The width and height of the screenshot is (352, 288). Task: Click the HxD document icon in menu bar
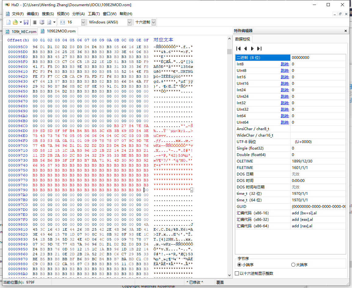(8, 14)
